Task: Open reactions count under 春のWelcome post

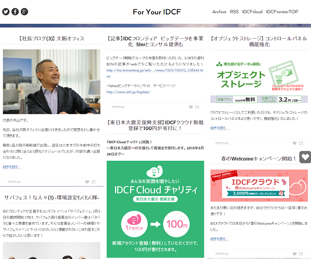Action: coord(222,254)
